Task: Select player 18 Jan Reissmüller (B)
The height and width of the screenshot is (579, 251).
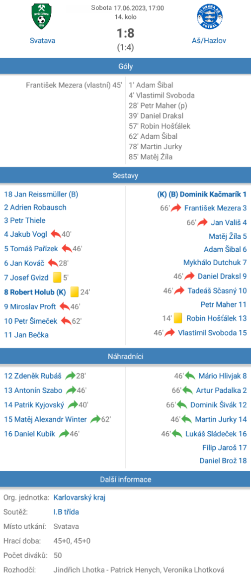Action: pyautogui.click(x=41, y=194)
